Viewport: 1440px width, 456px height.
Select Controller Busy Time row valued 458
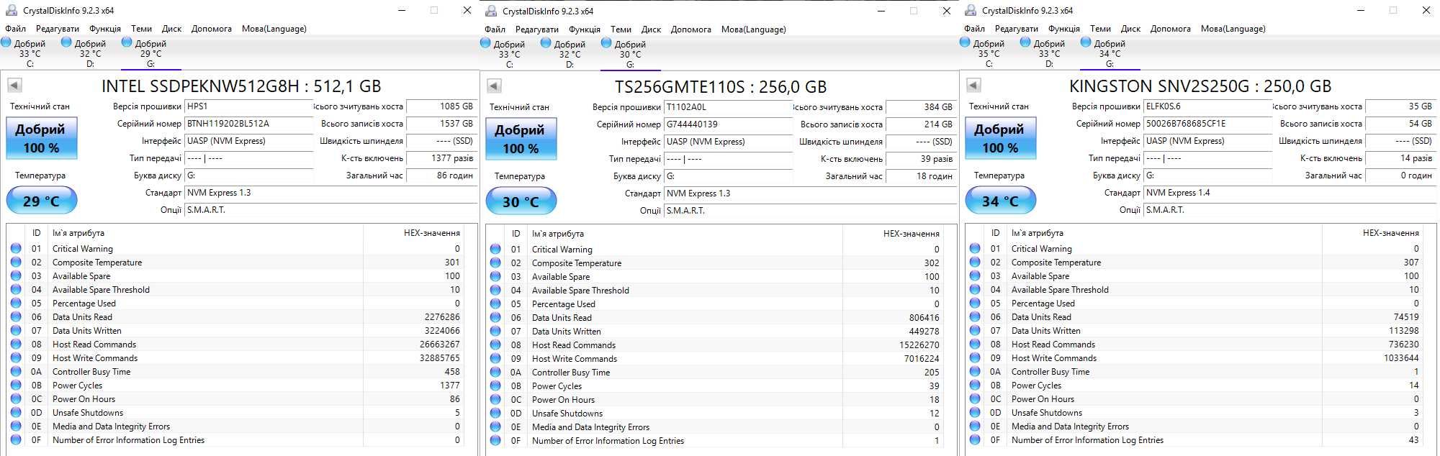(235, 371)
